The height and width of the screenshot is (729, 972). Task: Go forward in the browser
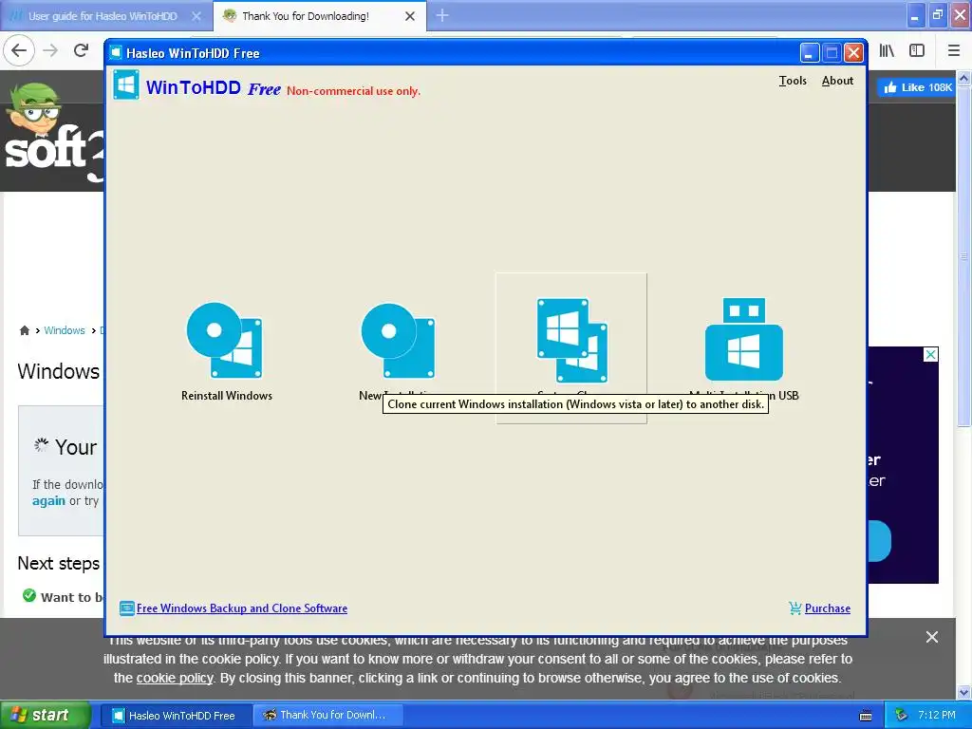(51, 50)
